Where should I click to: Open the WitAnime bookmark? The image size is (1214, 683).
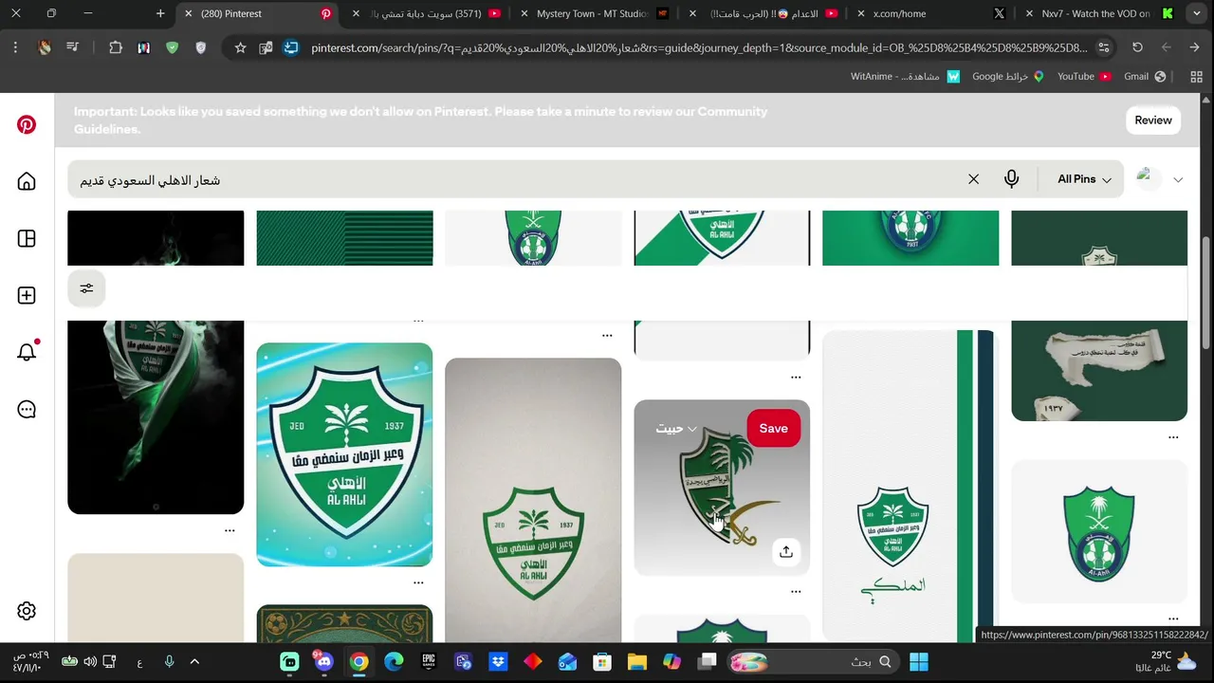tap(906, 76)
